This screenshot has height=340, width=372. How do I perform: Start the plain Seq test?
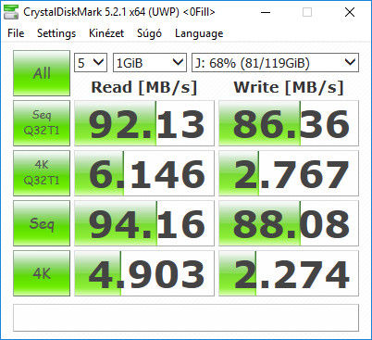[42, 223]
